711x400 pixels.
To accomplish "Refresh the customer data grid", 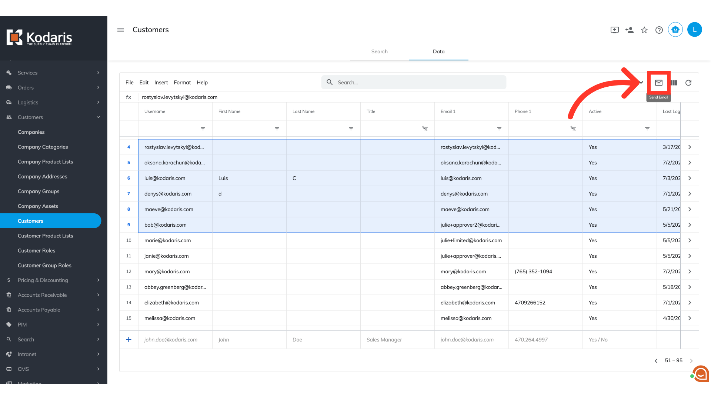I will [688, 83].
